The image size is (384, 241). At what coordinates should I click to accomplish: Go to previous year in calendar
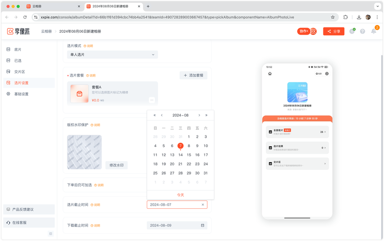pos(154,115)
